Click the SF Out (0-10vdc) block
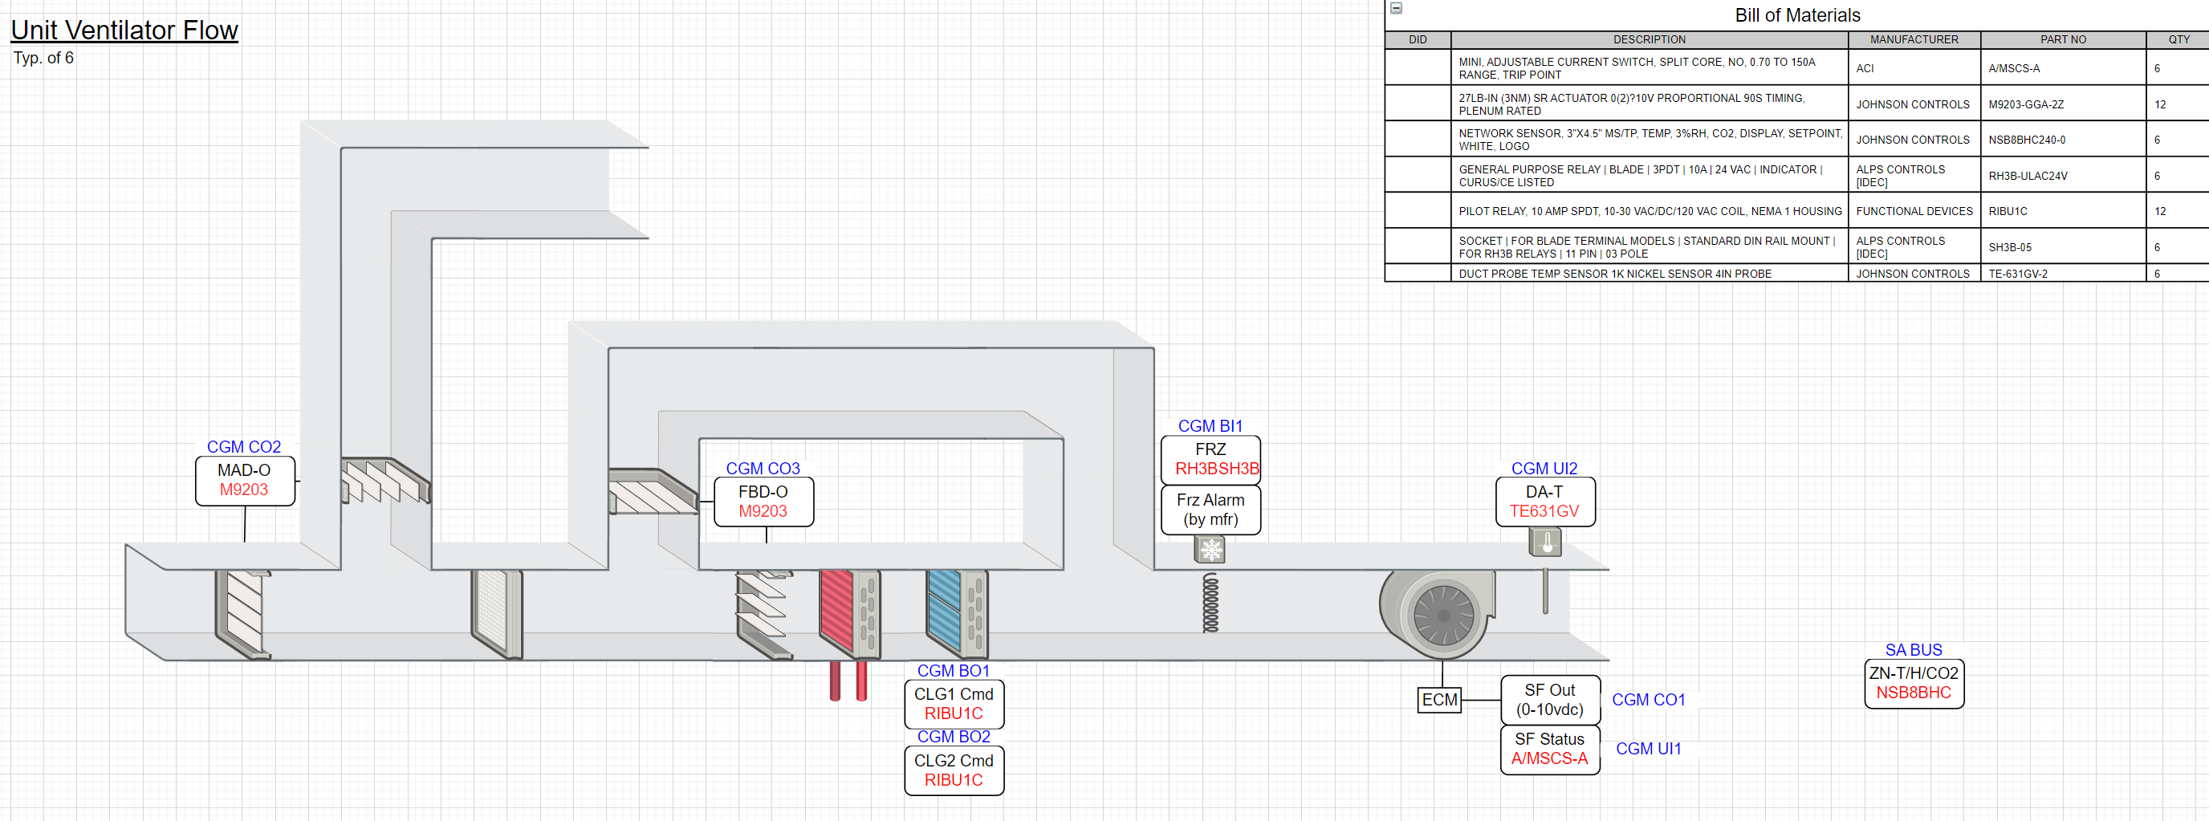Image resolution: width=2209 pixels, height=821 pixels. click(x=1549, y=699)
